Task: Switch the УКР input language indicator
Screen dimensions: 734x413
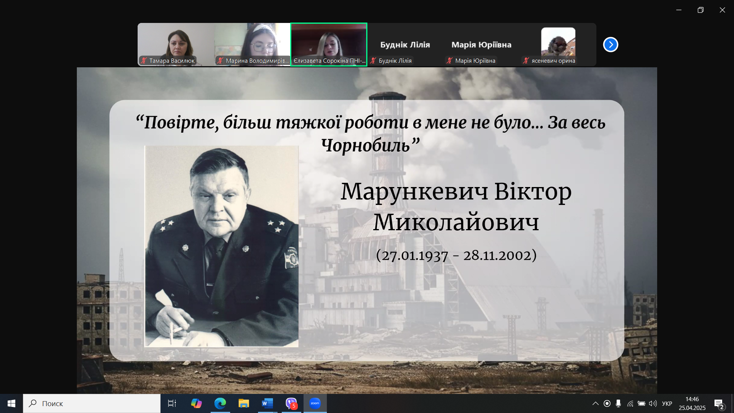Action: [667, 403]
